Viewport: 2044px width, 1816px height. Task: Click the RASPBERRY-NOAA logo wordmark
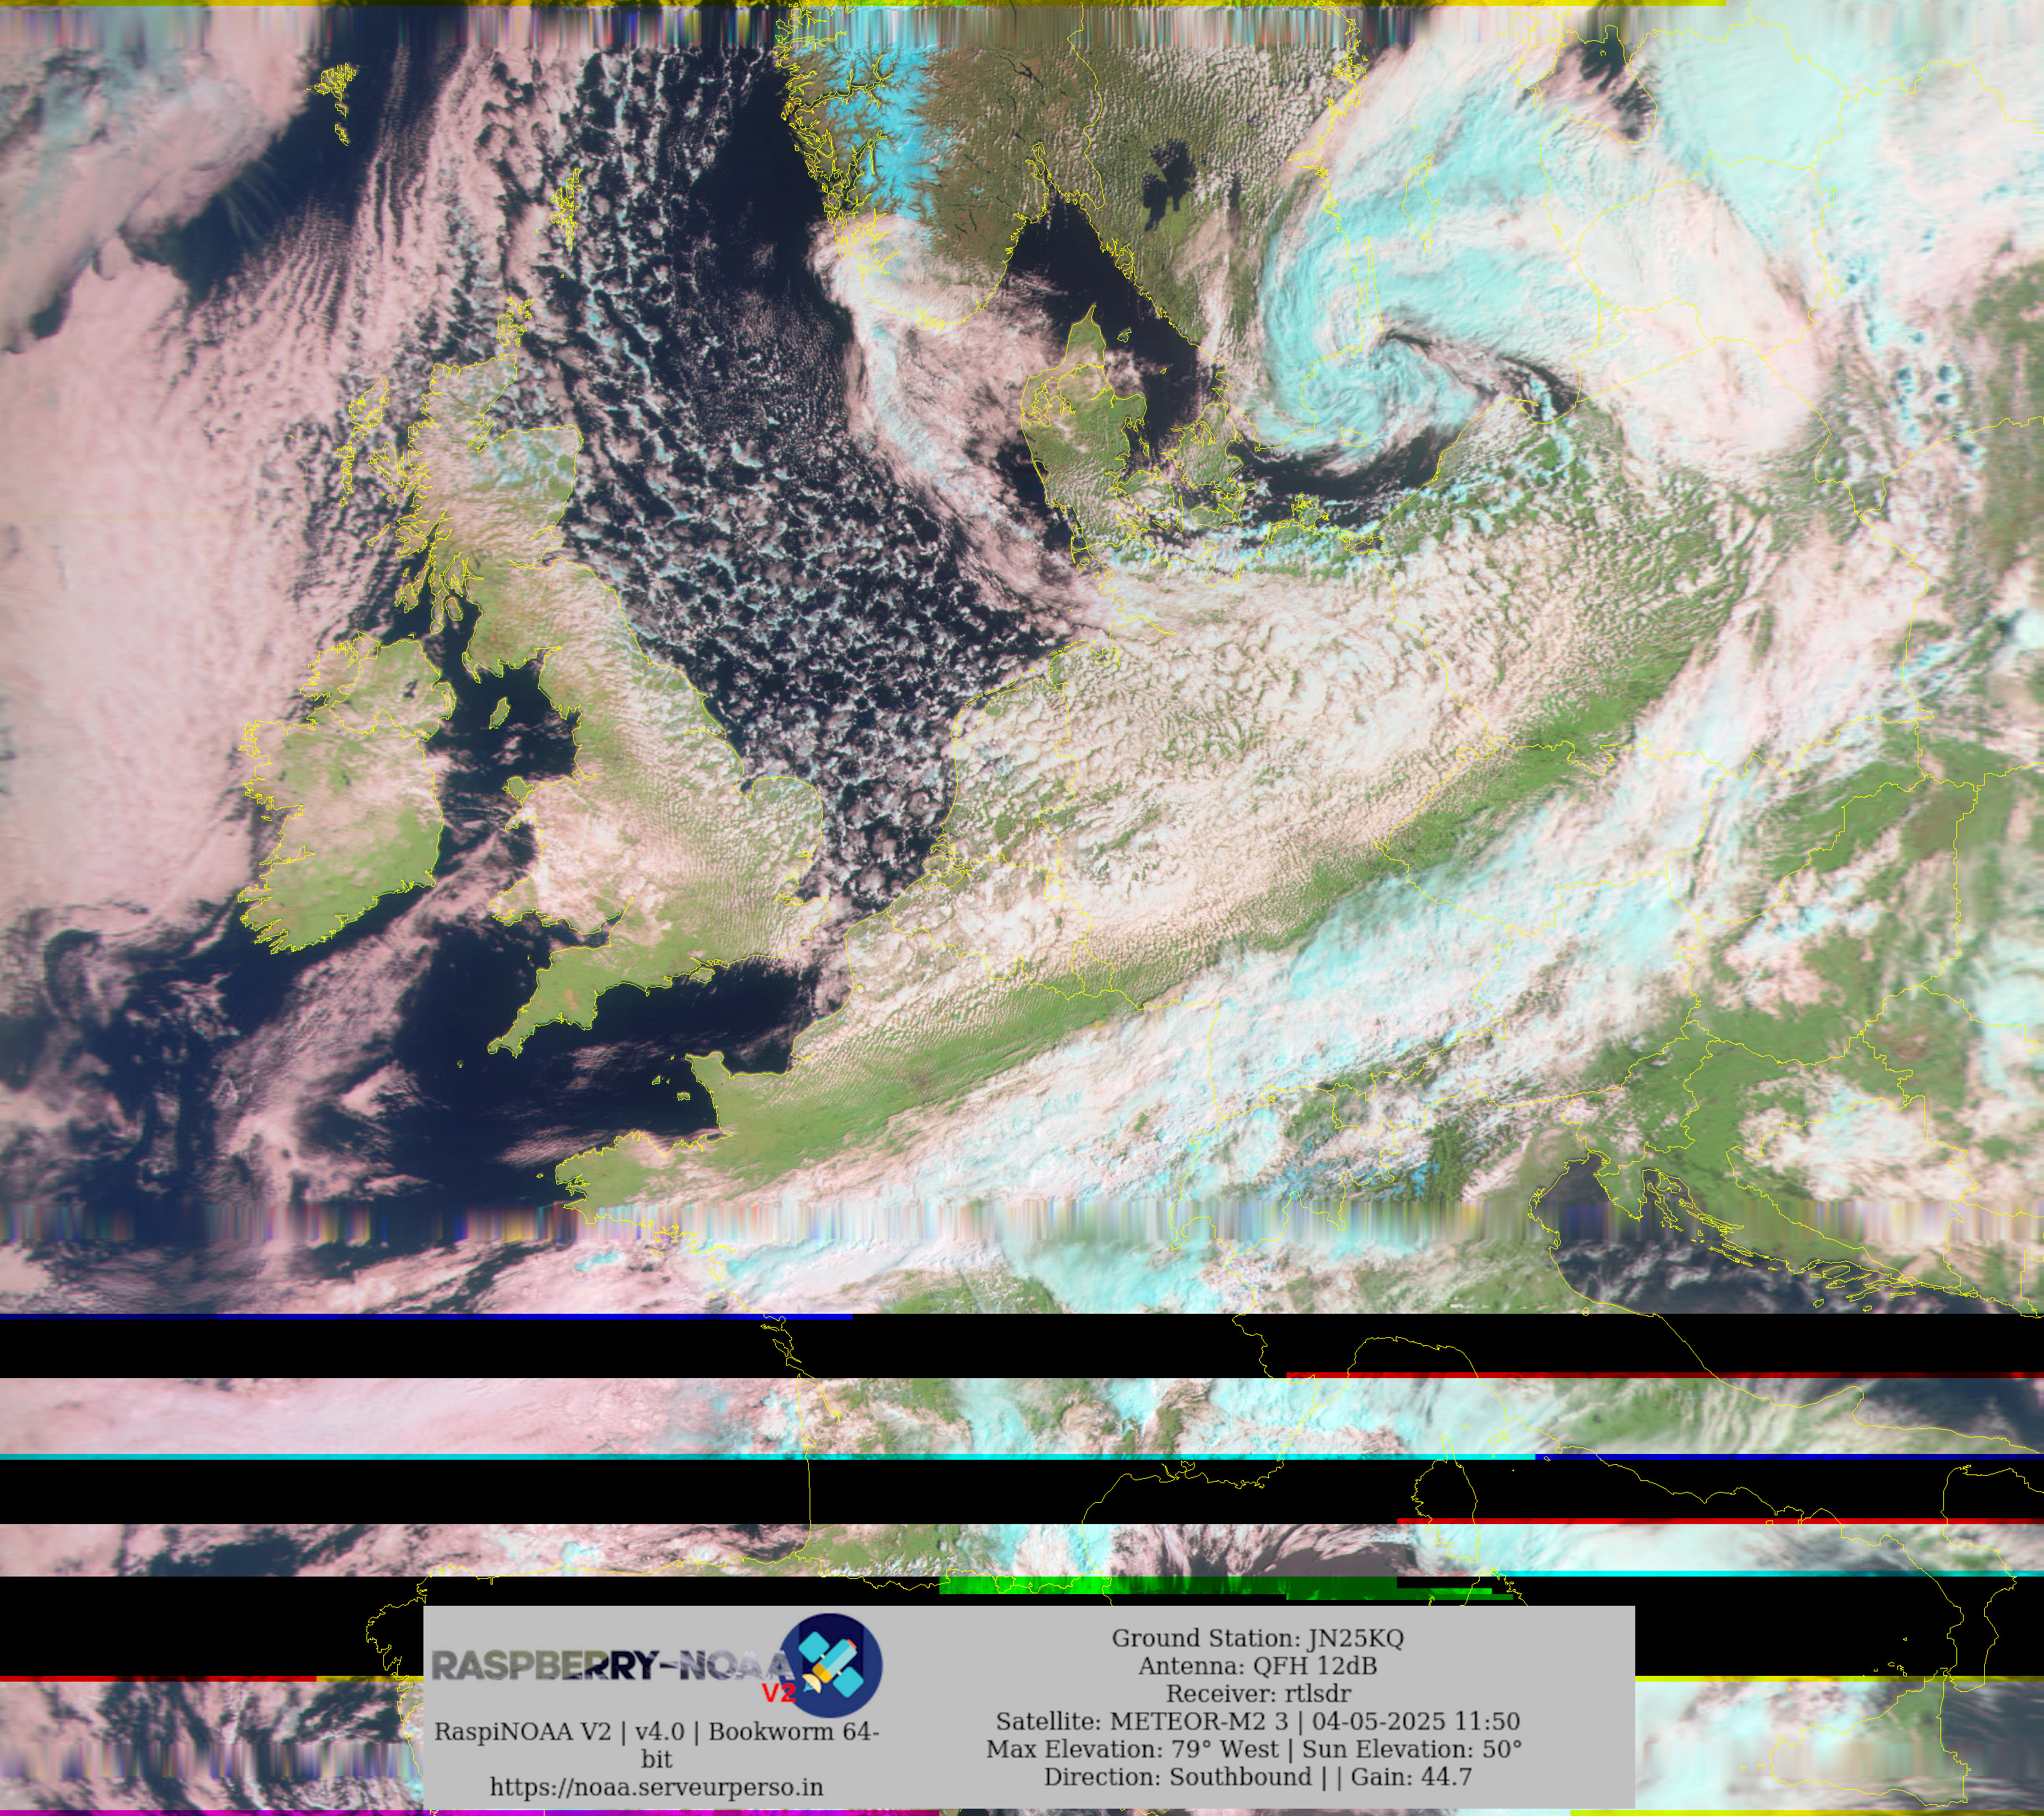tap(612, 1666)
